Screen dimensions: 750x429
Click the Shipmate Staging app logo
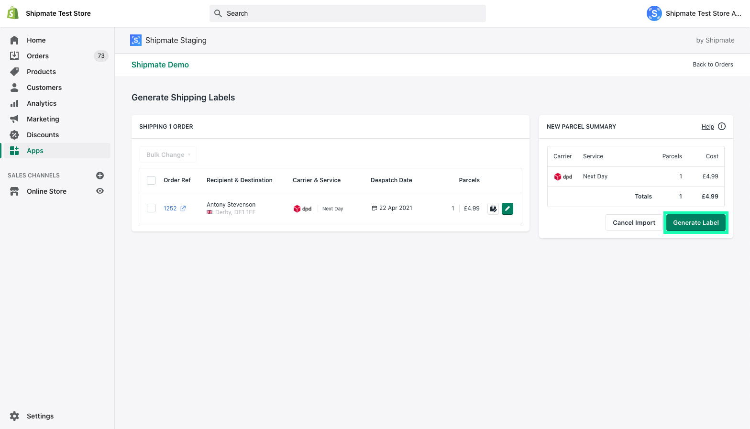coord(136,40)
